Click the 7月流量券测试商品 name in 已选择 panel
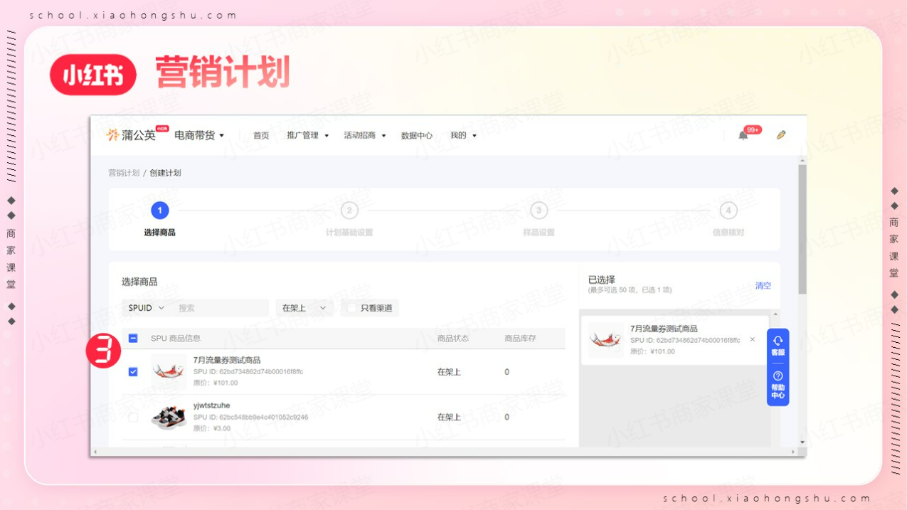The height and width of the screenshot is (510, 907). coord(664,329)
